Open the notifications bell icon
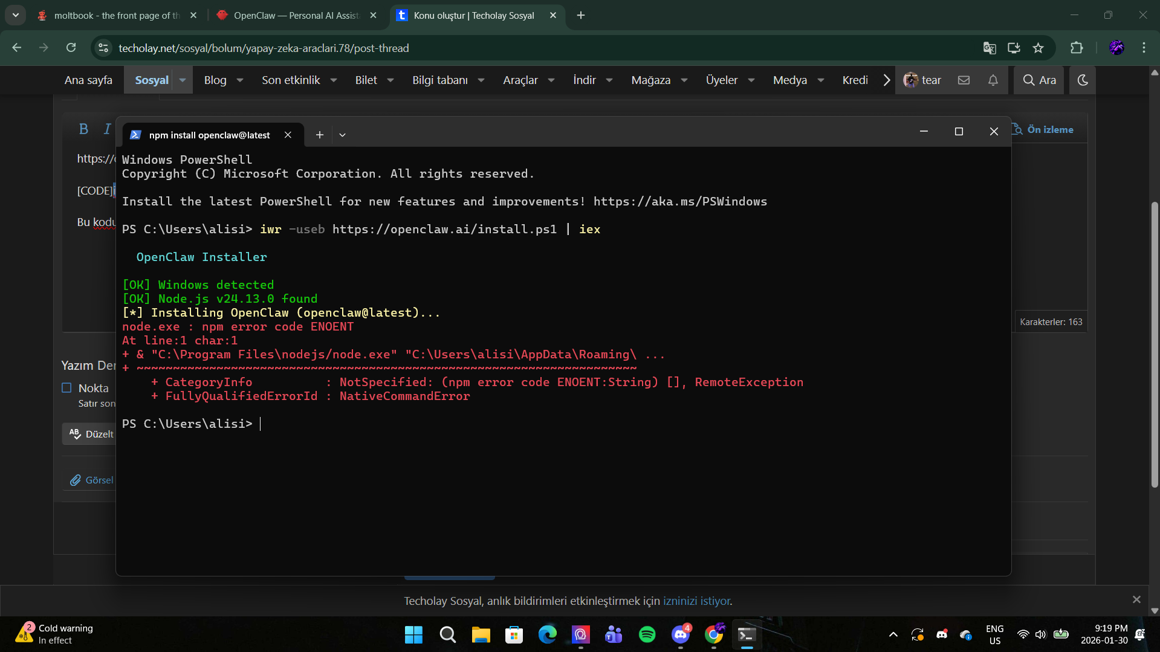The width and height of the screenshot is (1160, 652). pos(993,80)
